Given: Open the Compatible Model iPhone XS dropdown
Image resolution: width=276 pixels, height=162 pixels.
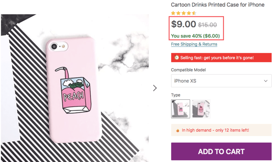Looking at the screenshot, I should pyautogui.click(x=221, y=81).
